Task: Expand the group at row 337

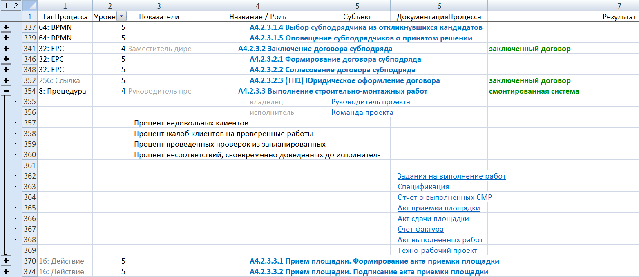Action: tap(6, 27)
